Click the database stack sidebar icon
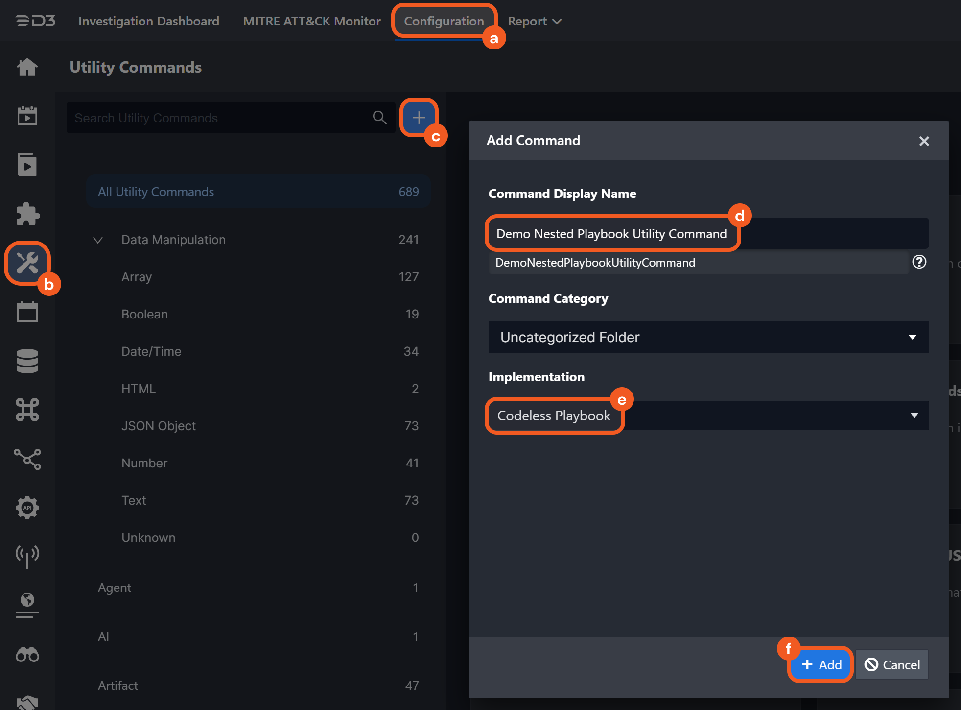This screenshot has height=710, width=961. tap(27, 361)
